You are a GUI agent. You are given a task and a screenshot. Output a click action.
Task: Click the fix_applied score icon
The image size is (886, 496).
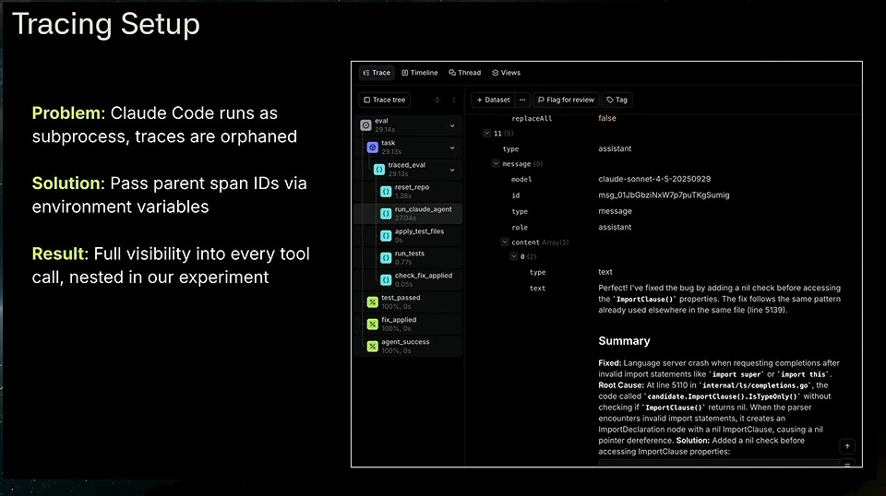(x=372, y=324)
